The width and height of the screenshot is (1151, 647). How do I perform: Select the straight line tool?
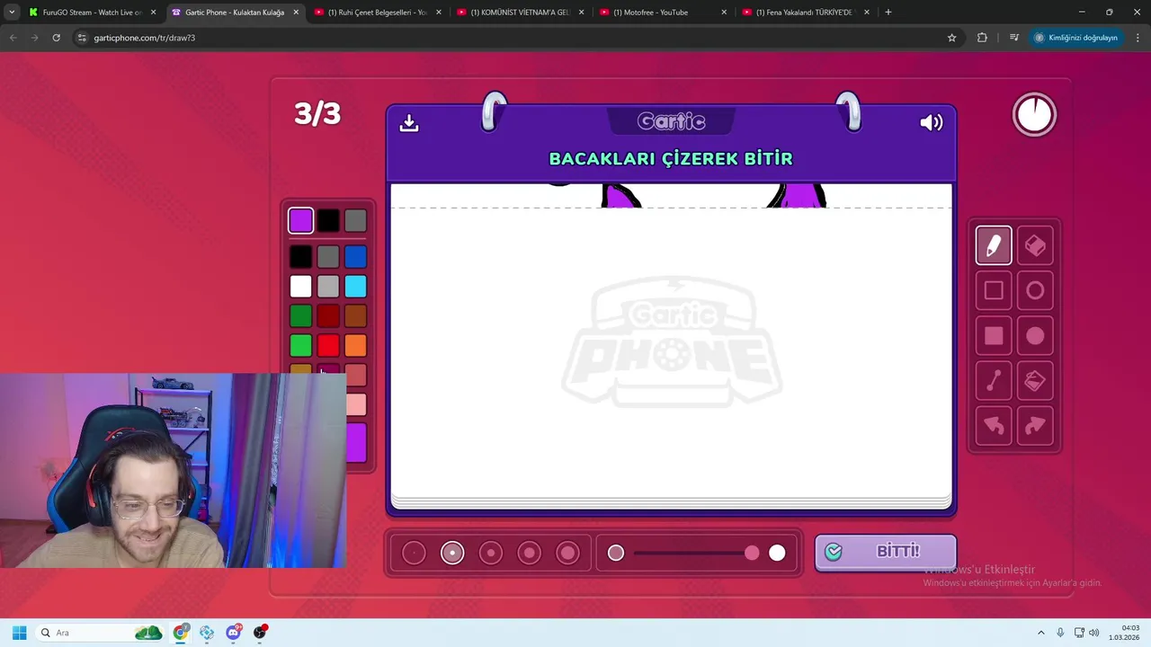[x=994, y=381]
